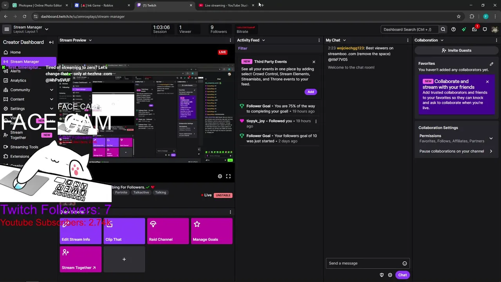Expand the Settings section
Viewport: 501px width, 282px height.
pos(52,108)
